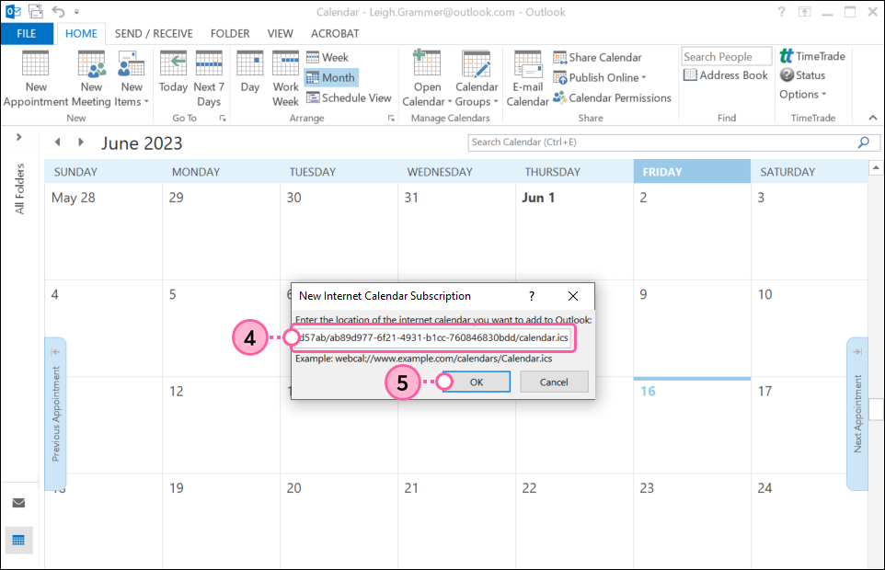Click Share Calendar
This screenshot has height=570, width=885.
[597, 58]
